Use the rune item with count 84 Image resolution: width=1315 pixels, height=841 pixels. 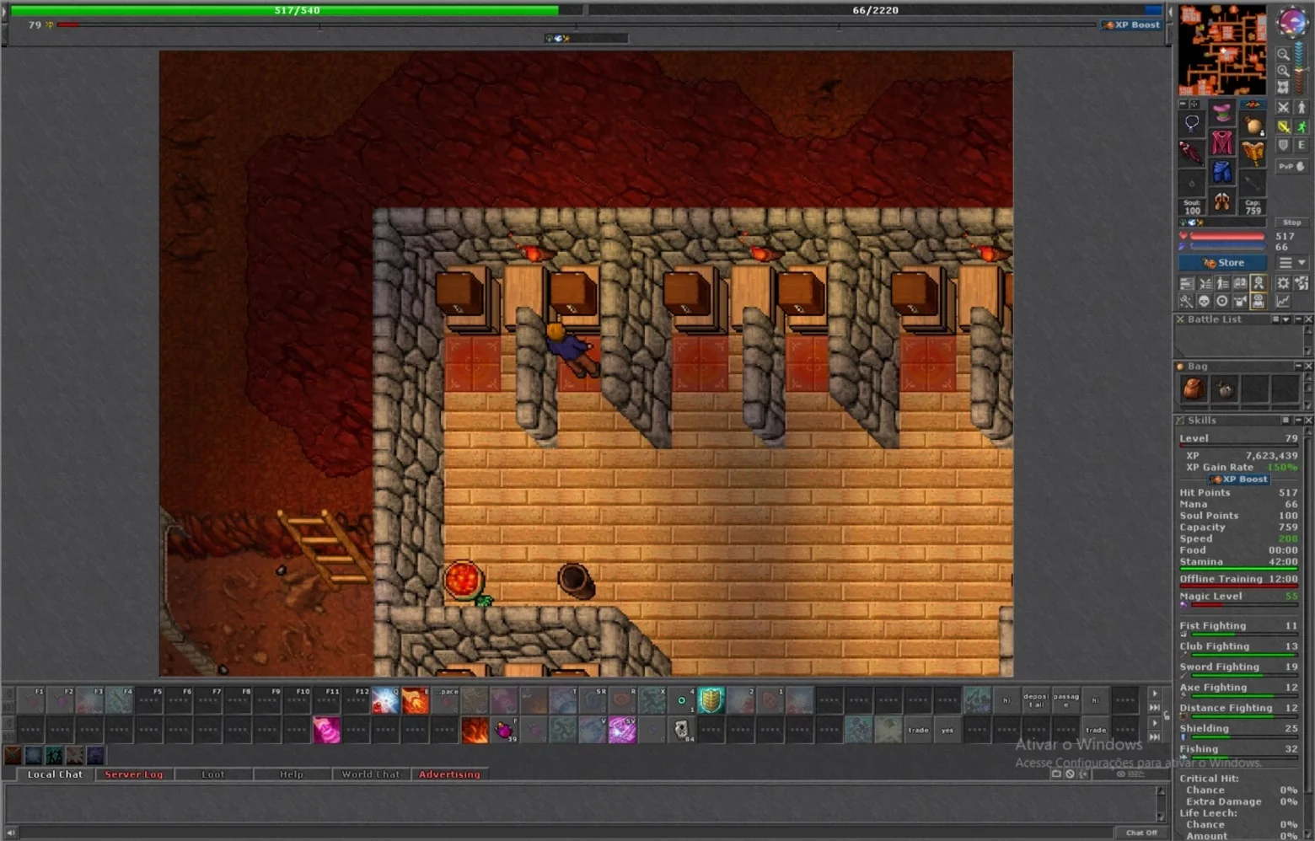[682, 730]
